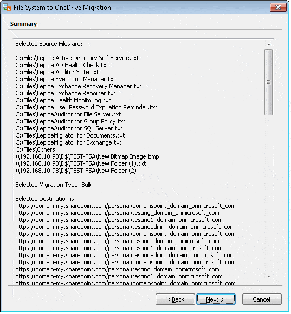This screenshot has height=314, width=291.
Task: Click the C:\Files\Others entry
Action: (35, 149)
